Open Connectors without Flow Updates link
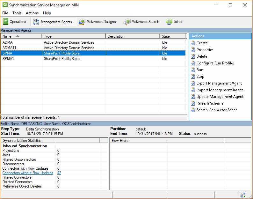Screen dimensions: 253x199 (x=28, y=173)
